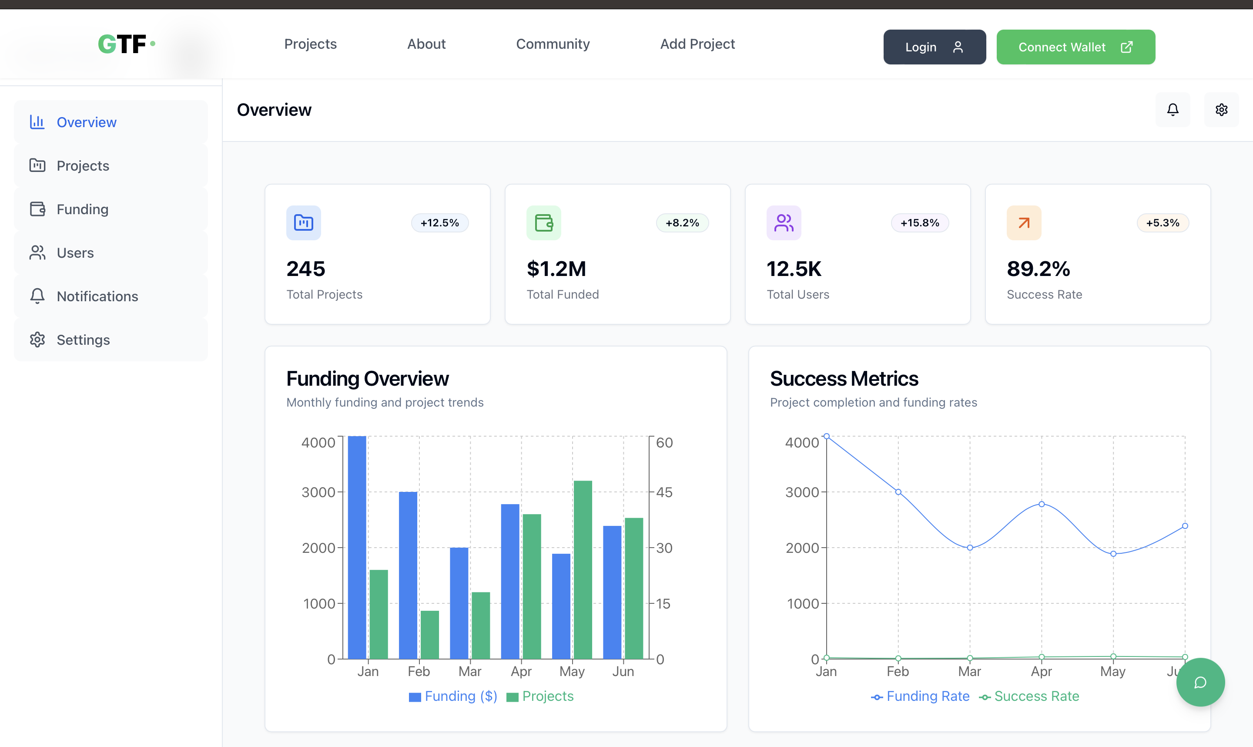
Task: Click the Total Projects folder icon
Action: tap(303, 222)
